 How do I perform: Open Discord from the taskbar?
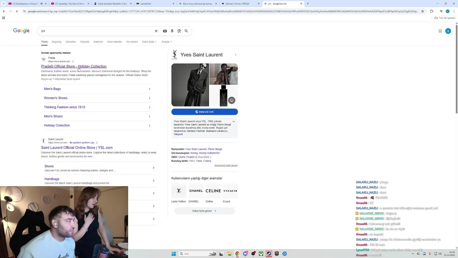click(245, 254)
